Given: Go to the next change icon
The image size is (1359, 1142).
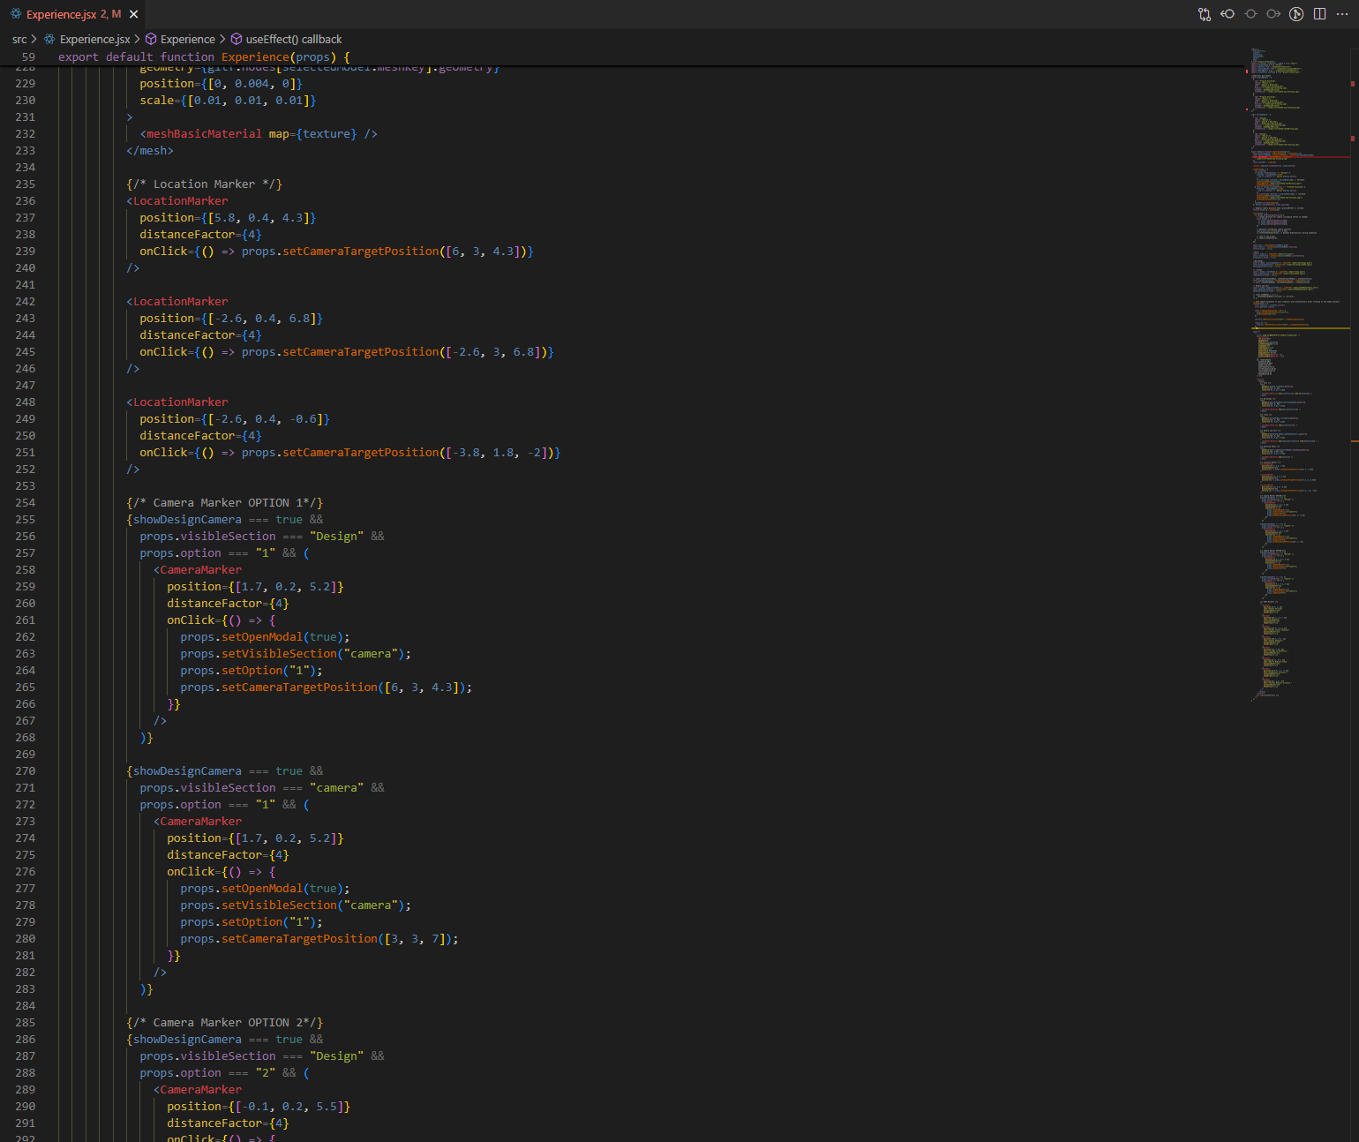Looking at the screenshot, I should click(x=1273, y=14).
